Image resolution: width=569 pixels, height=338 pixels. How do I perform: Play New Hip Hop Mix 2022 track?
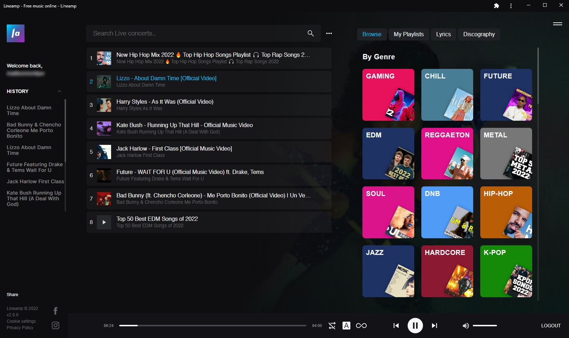[x=209, y=58]
